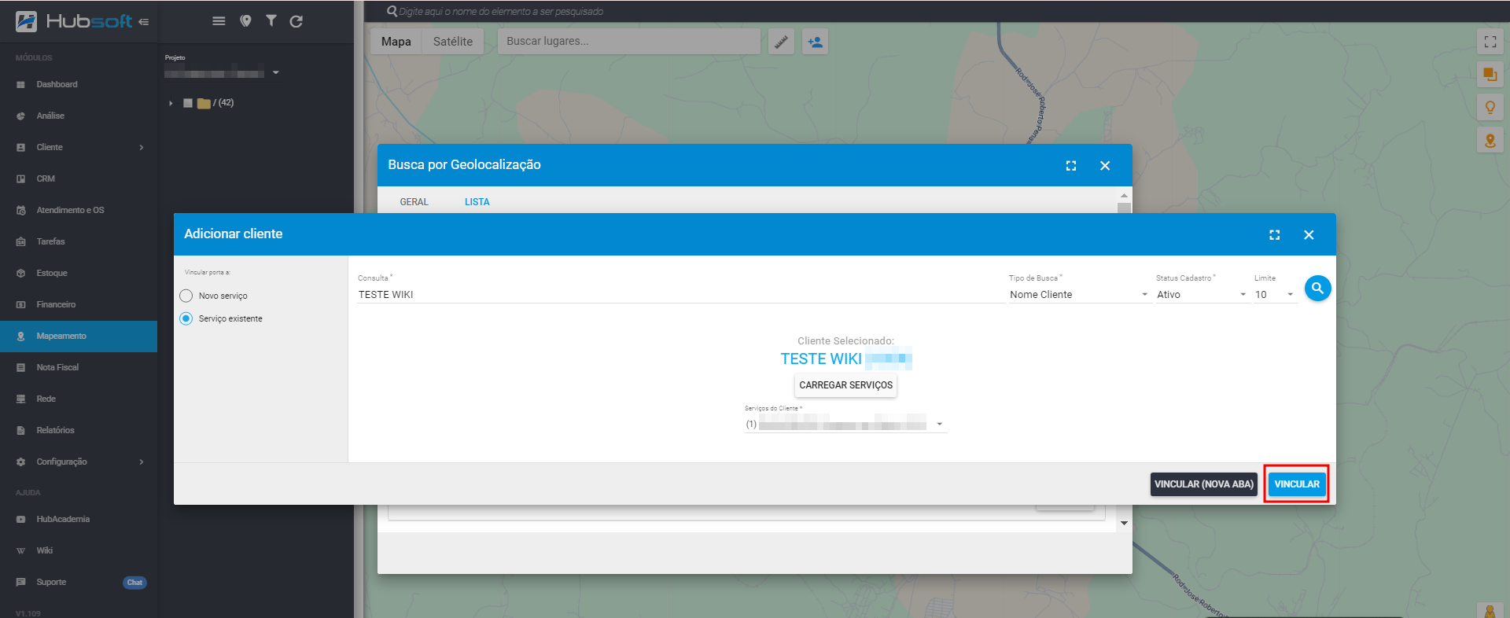Viewport: 1510px width, 618px height.
Task: Click the top element search field
Action: point(503,12)
